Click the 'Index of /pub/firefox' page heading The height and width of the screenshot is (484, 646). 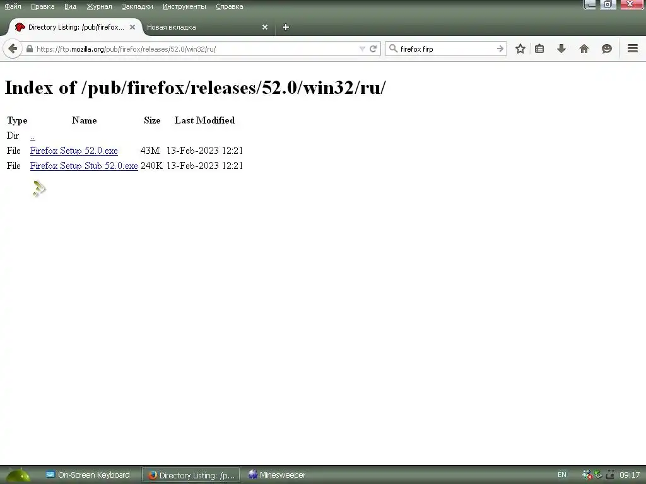click(x=196, y=87)
